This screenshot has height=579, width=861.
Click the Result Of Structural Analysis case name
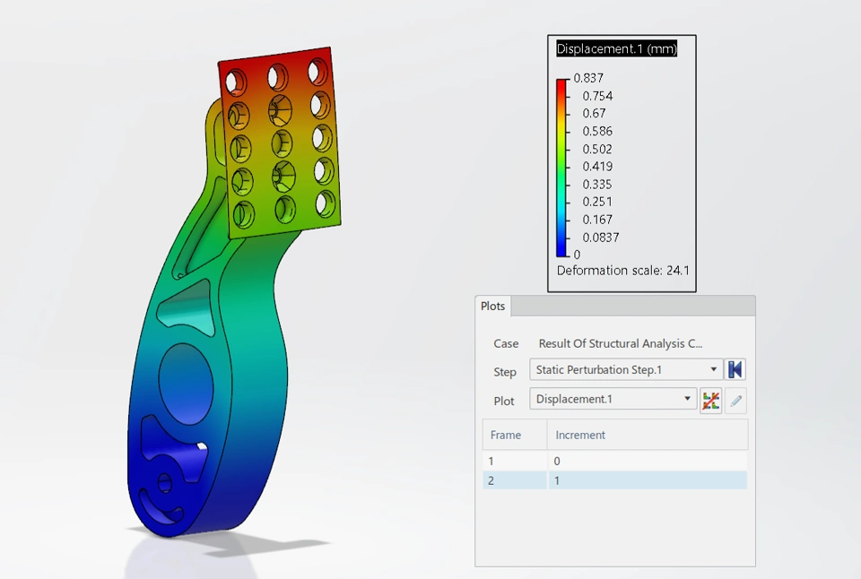(x=621, y=343)
